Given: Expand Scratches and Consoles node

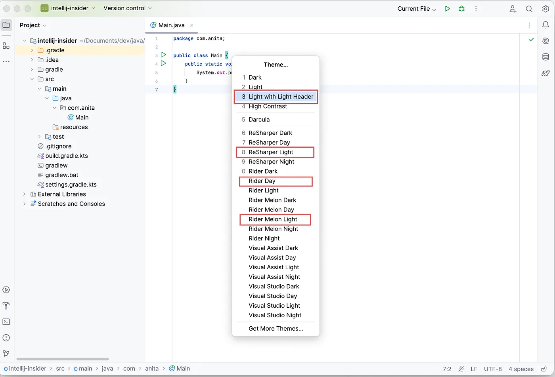Looking at the screenshot, I should click(25, 204).
